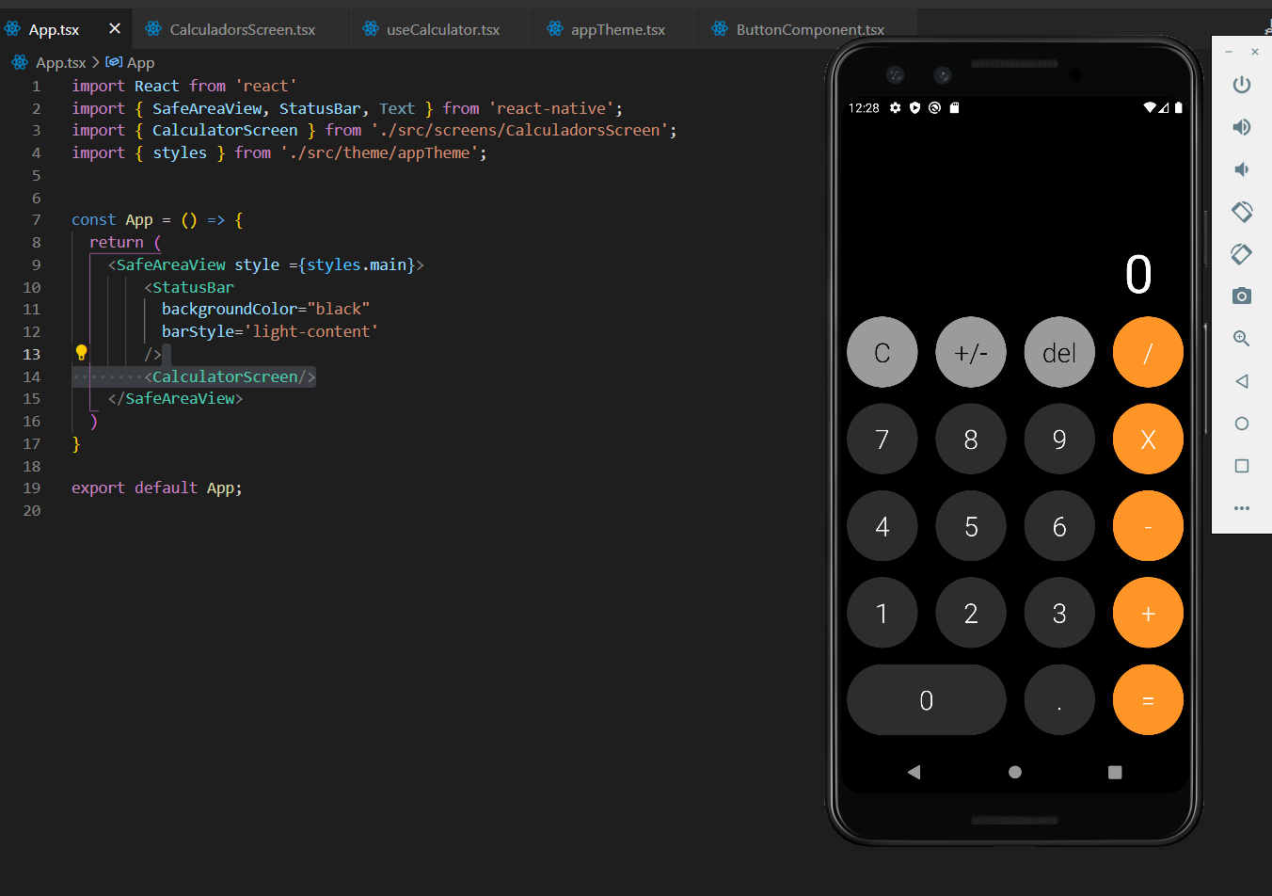This screenshot has width=1272, height=896.
Task: Take a screenshot with the camera icon
Action: point(1241,296)
